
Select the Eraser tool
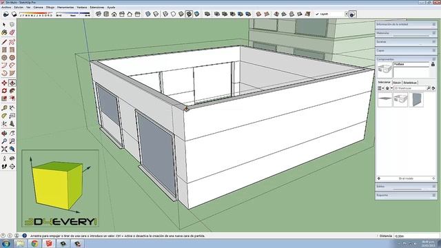click(x=12, y=32)
